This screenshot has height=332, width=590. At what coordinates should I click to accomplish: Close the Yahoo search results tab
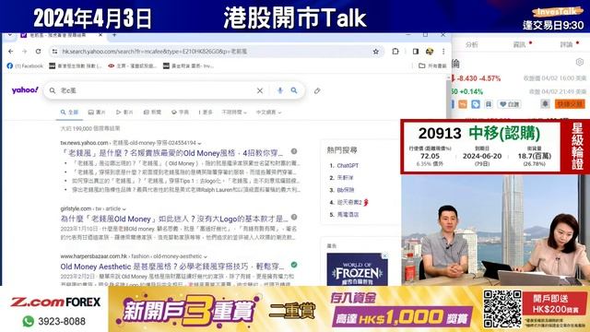(x=100, y=35)
